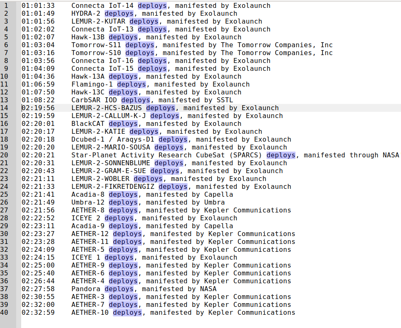Place cursor on "Flamingo-1" text
This screenshot has height=328, width=401.
[92, 84]
